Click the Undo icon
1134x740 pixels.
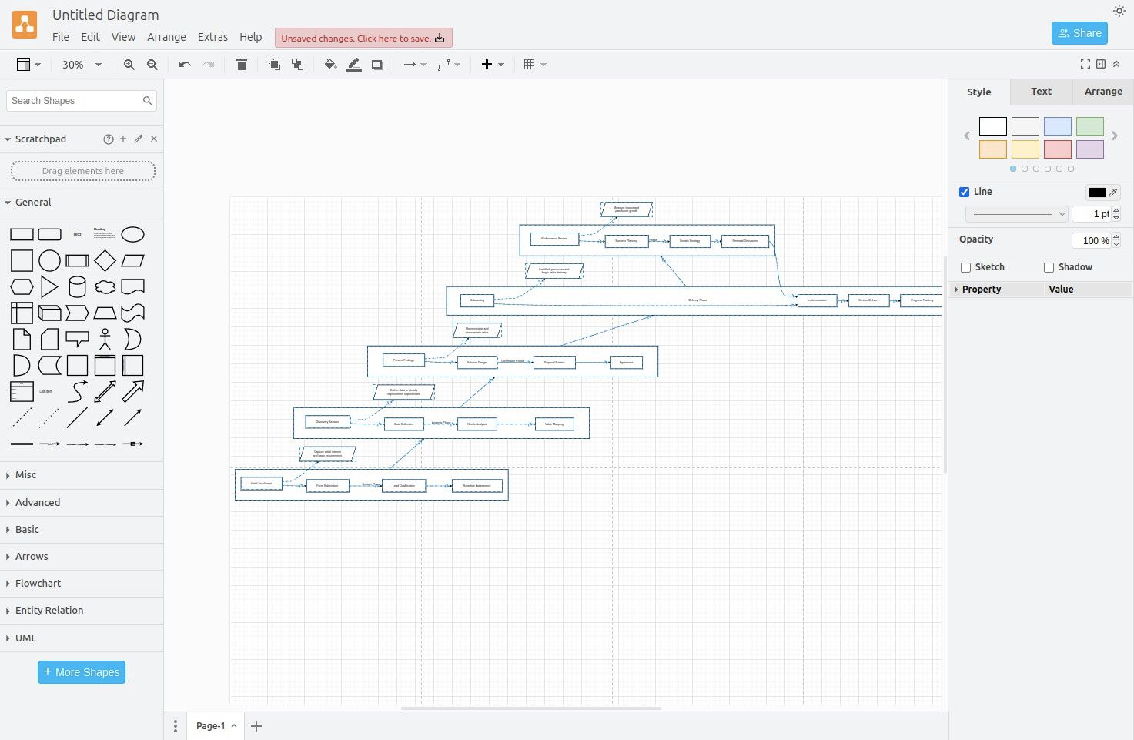(x=183, y=64)
